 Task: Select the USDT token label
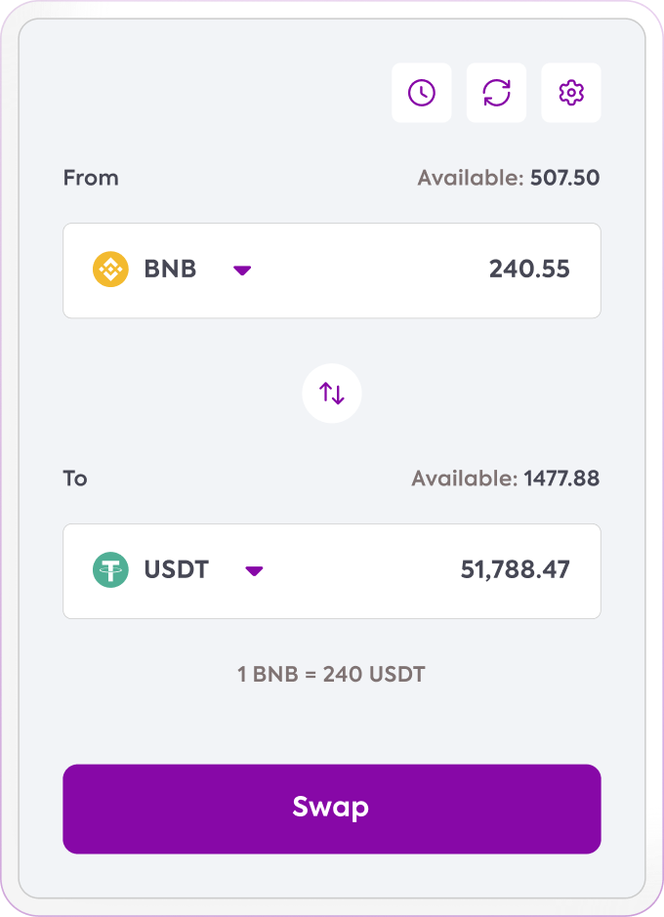pyautogui.click(x=176, y=569)
